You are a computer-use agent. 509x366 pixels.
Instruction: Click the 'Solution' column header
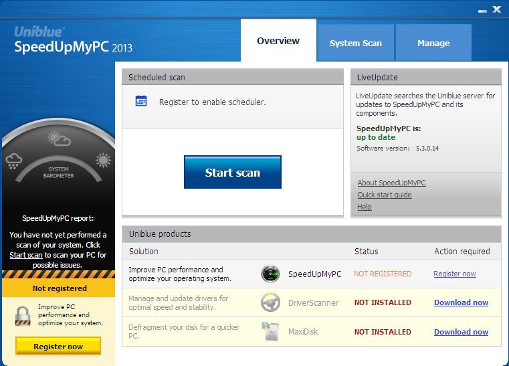click(144, 251)
